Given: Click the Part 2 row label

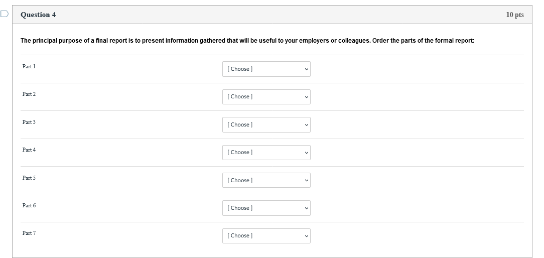Looking at the screenshot, I should point(29,94).
